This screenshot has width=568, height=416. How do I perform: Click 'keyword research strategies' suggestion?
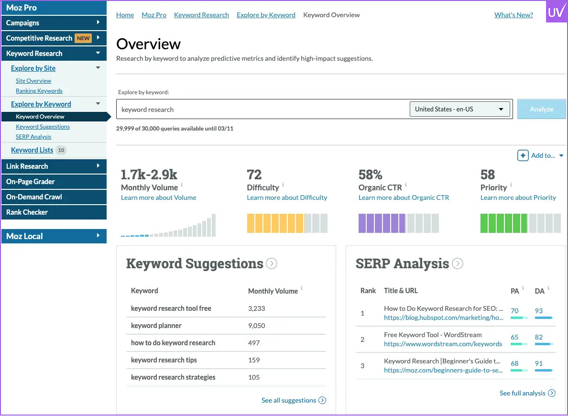pos(173,377)
